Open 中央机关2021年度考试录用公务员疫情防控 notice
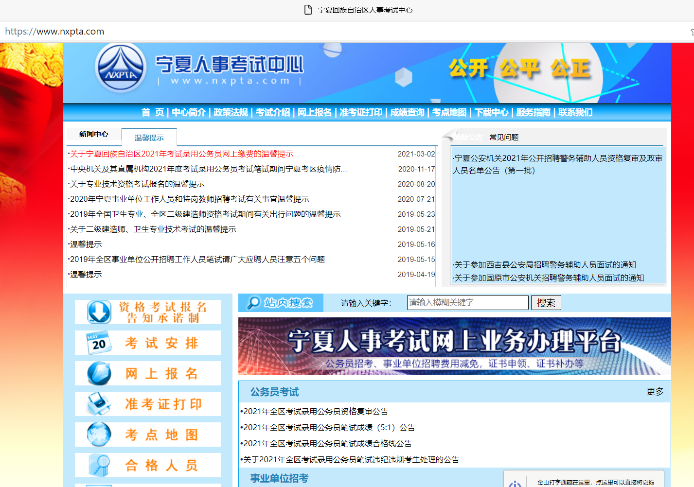Screen dimensions: 694x487 208,169
